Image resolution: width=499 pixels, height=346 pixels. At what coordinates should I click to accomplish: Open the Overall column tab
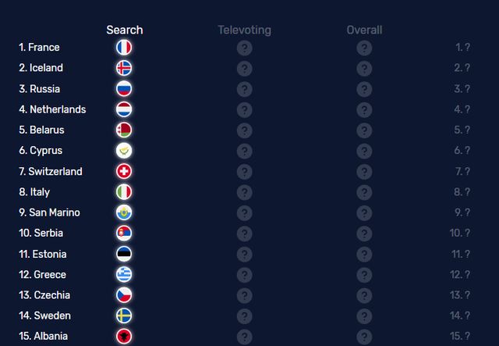click(364, 30)
